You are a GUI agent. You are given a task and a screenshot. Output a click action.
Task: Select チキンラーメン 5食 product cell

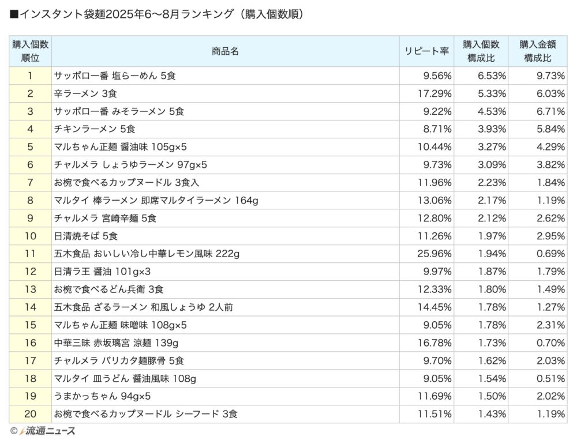coord(225,129)
